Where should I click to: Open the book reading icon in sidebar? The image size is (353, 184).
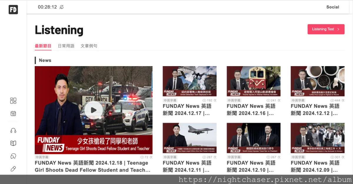[x=13, y=143]
